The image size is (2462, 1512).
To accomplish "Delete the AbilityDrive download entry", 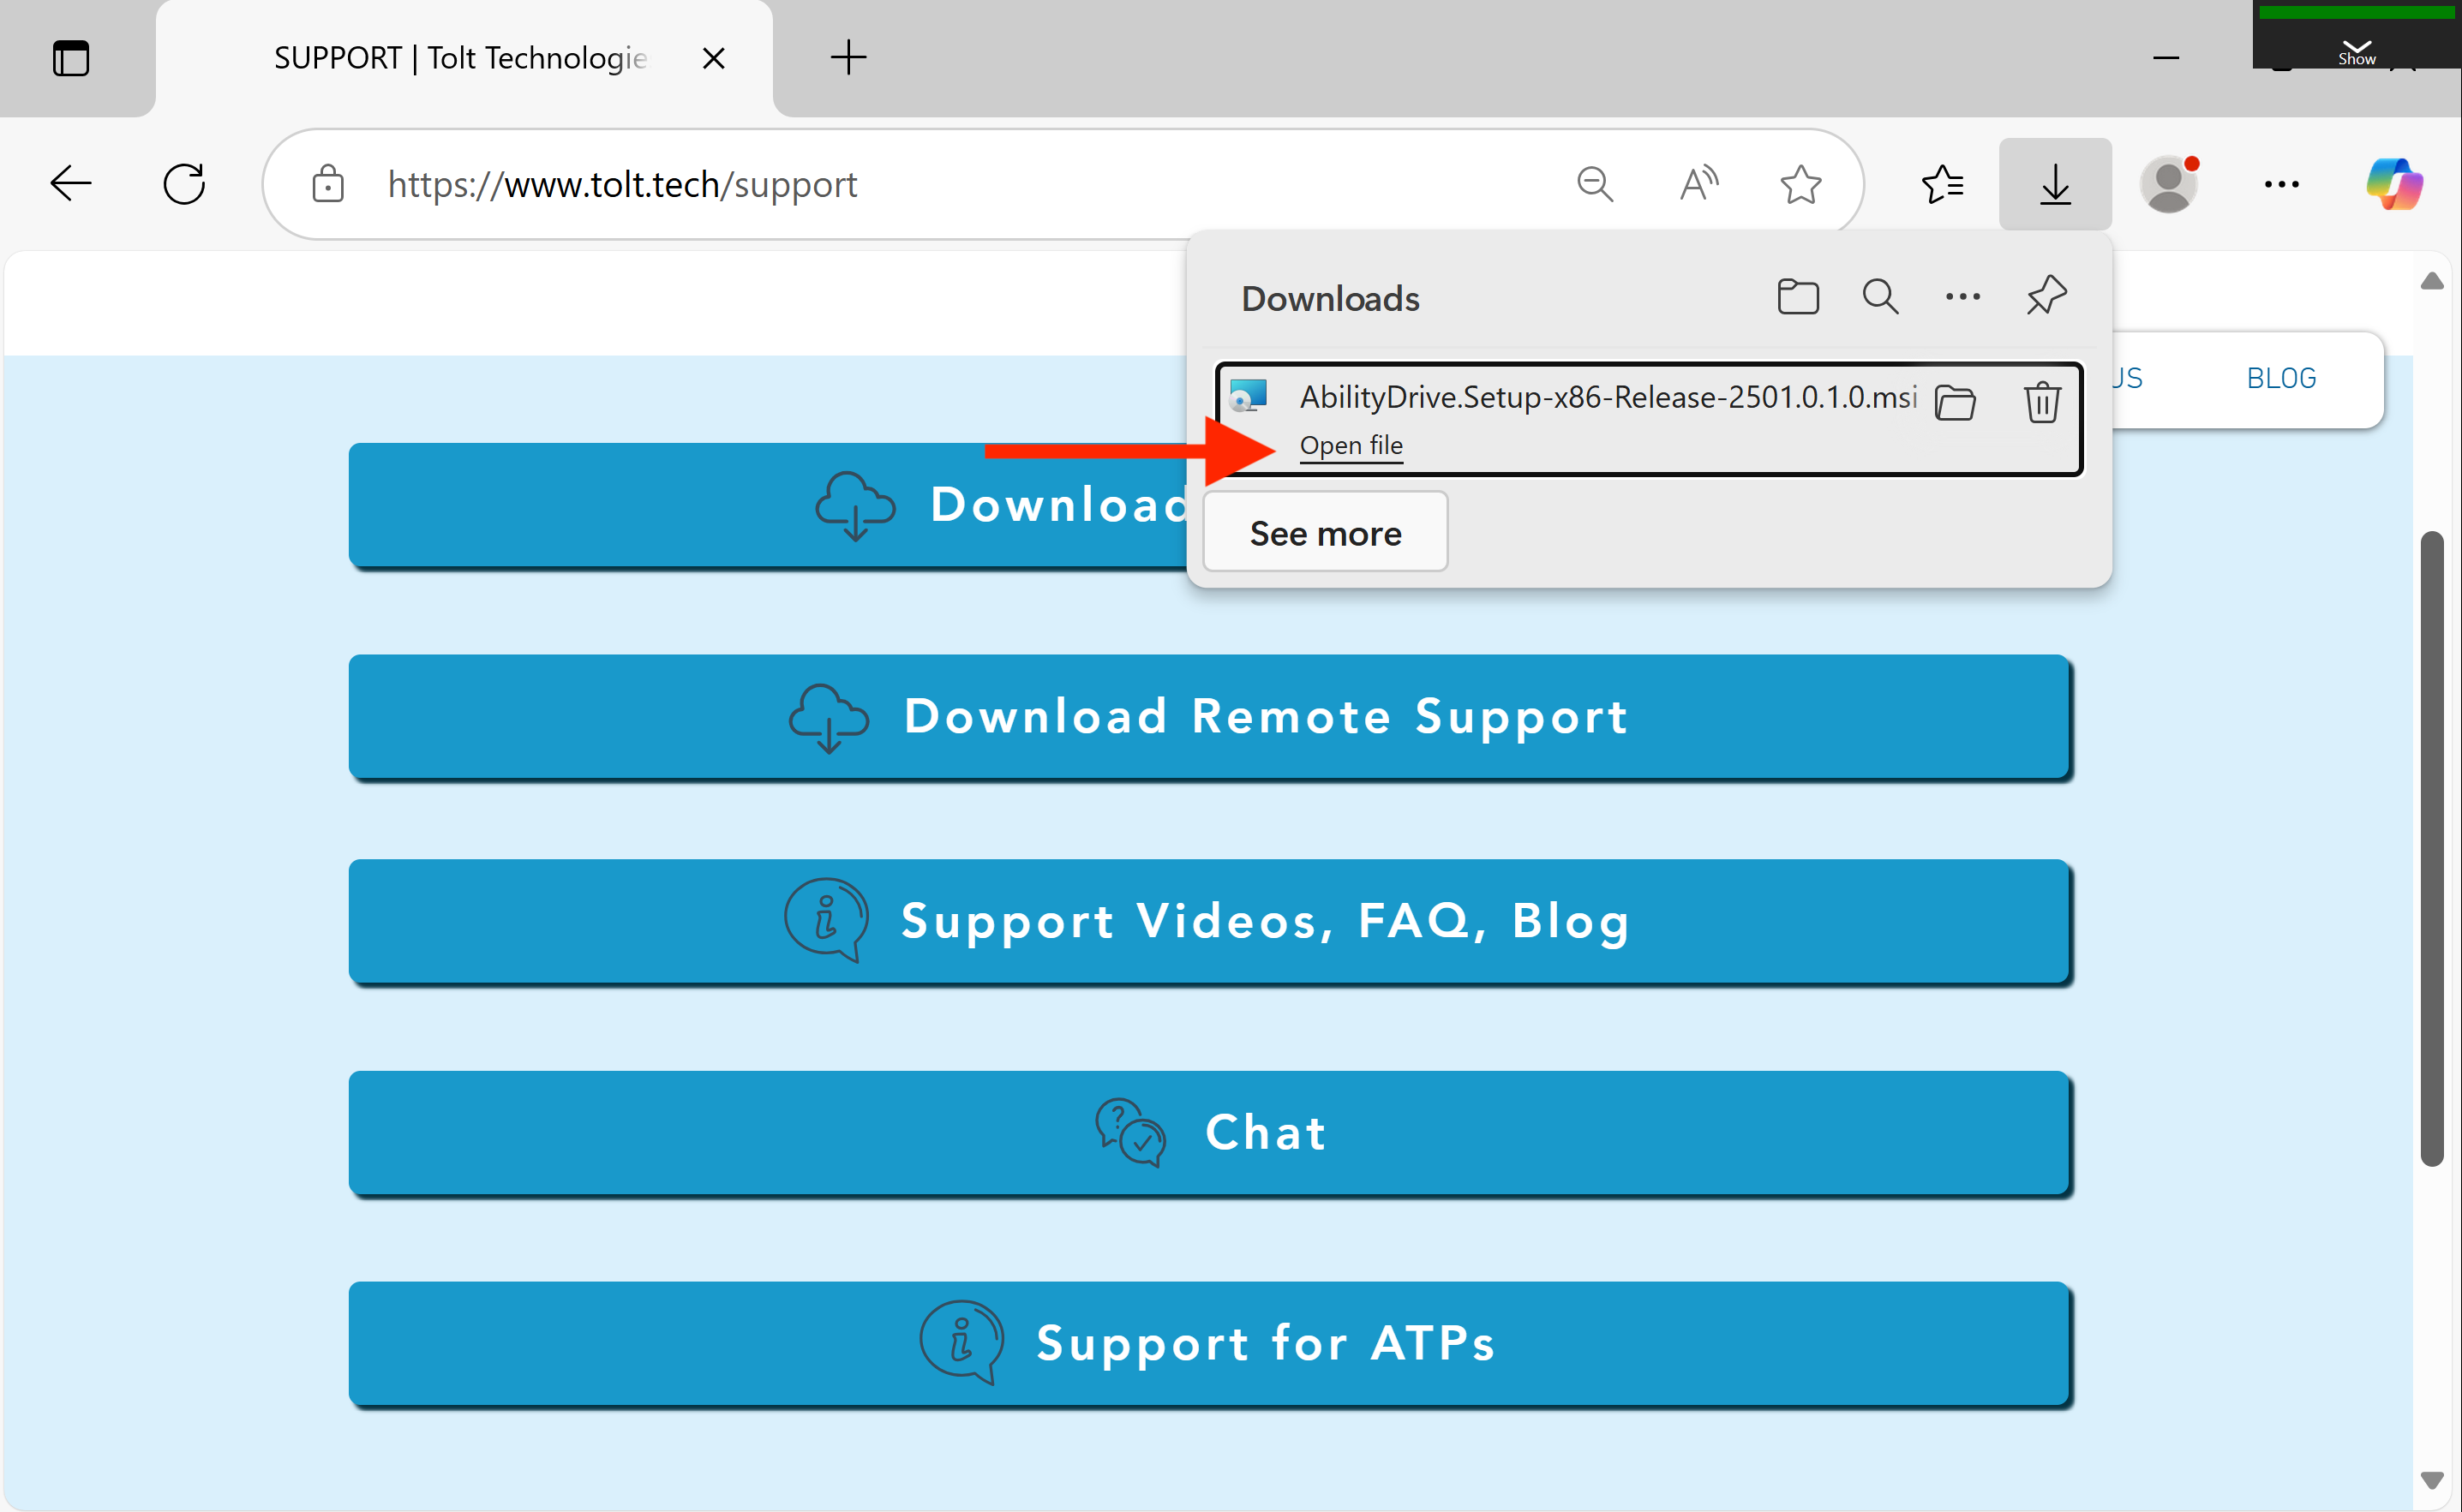I will [x=2041, y=403].
